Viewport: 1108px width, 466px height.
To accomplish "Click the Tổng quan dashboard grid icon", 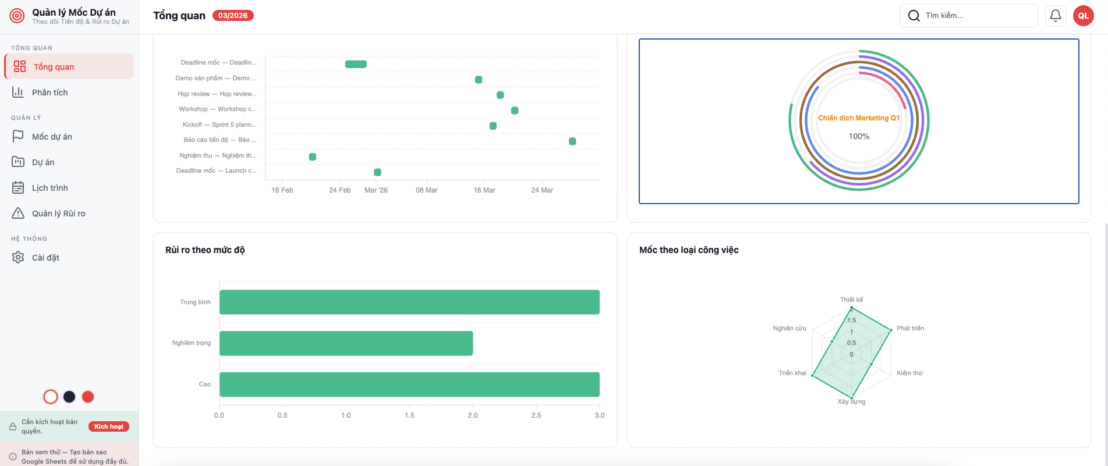I will pos(20,66).
